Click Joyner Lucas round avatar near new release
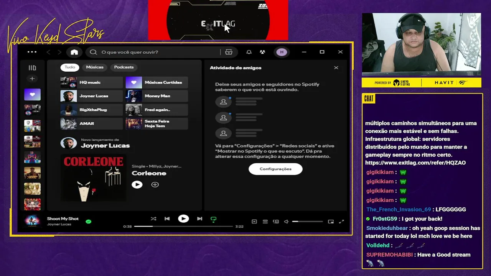The image size is (491, 276). 69,143
